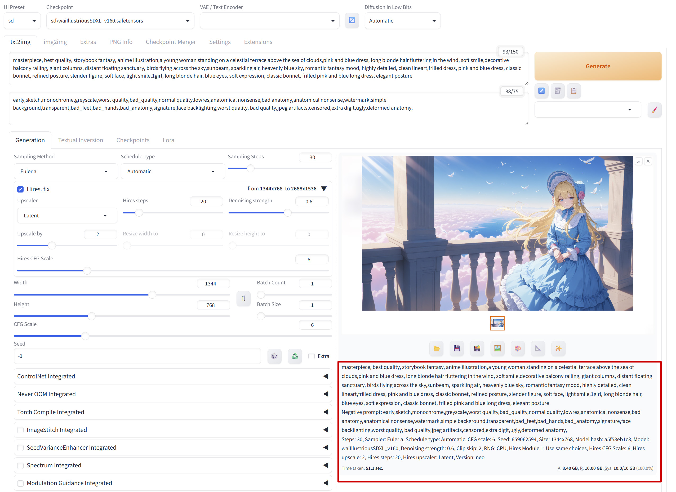This screenshot has height=492, width=676.
Task: Click the dice random seed icon
Action: 274,356
